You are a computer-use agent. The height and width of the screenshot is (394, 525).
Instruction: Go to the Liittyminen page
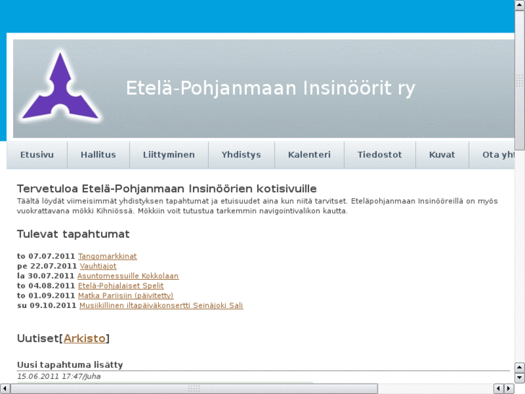169,155
